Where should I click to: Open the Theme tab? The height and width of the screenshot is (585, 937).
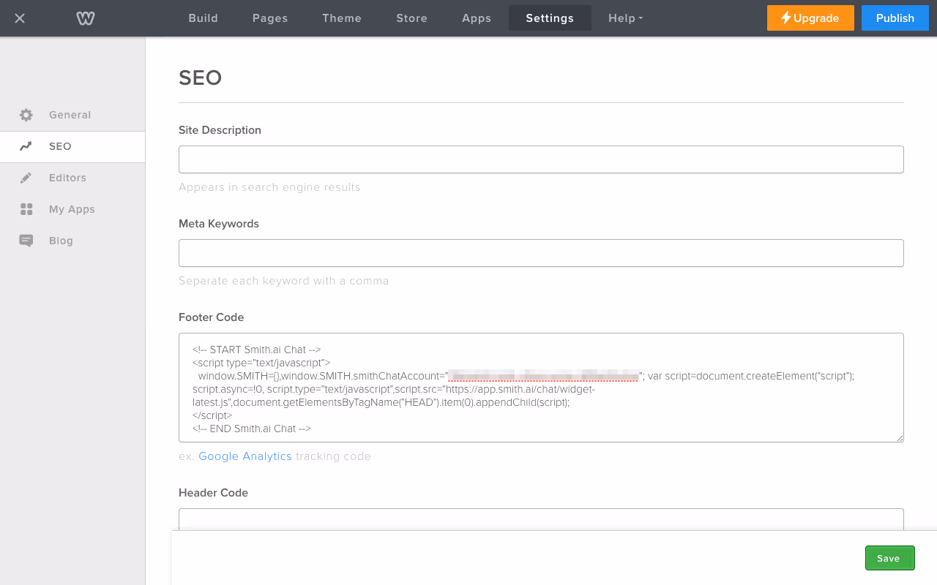[x=342, y=18]
